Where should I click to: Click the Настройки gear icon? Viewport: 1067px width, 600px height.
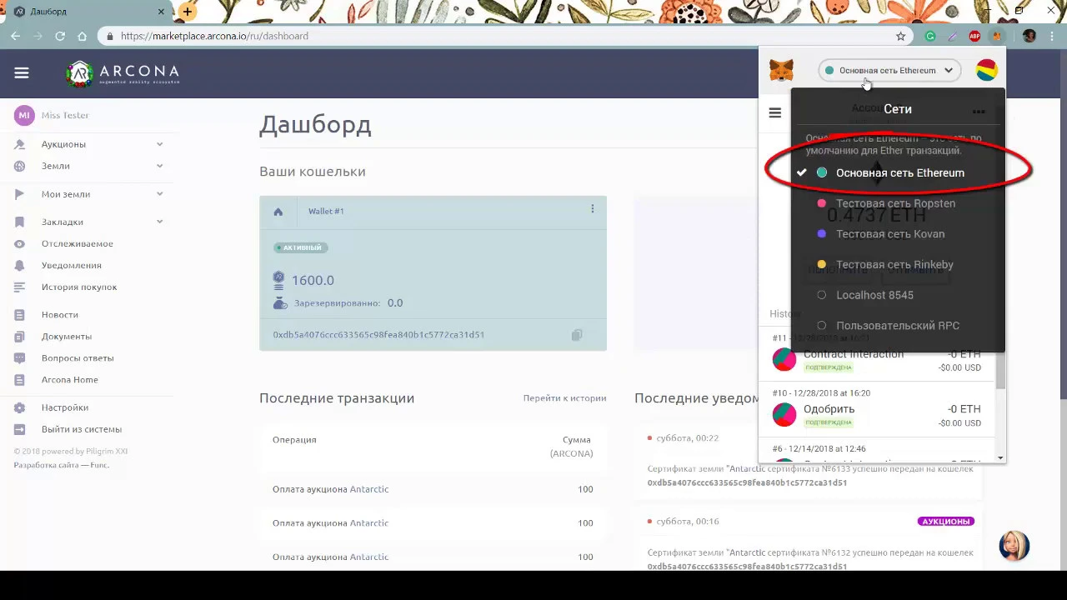(20, 407)
